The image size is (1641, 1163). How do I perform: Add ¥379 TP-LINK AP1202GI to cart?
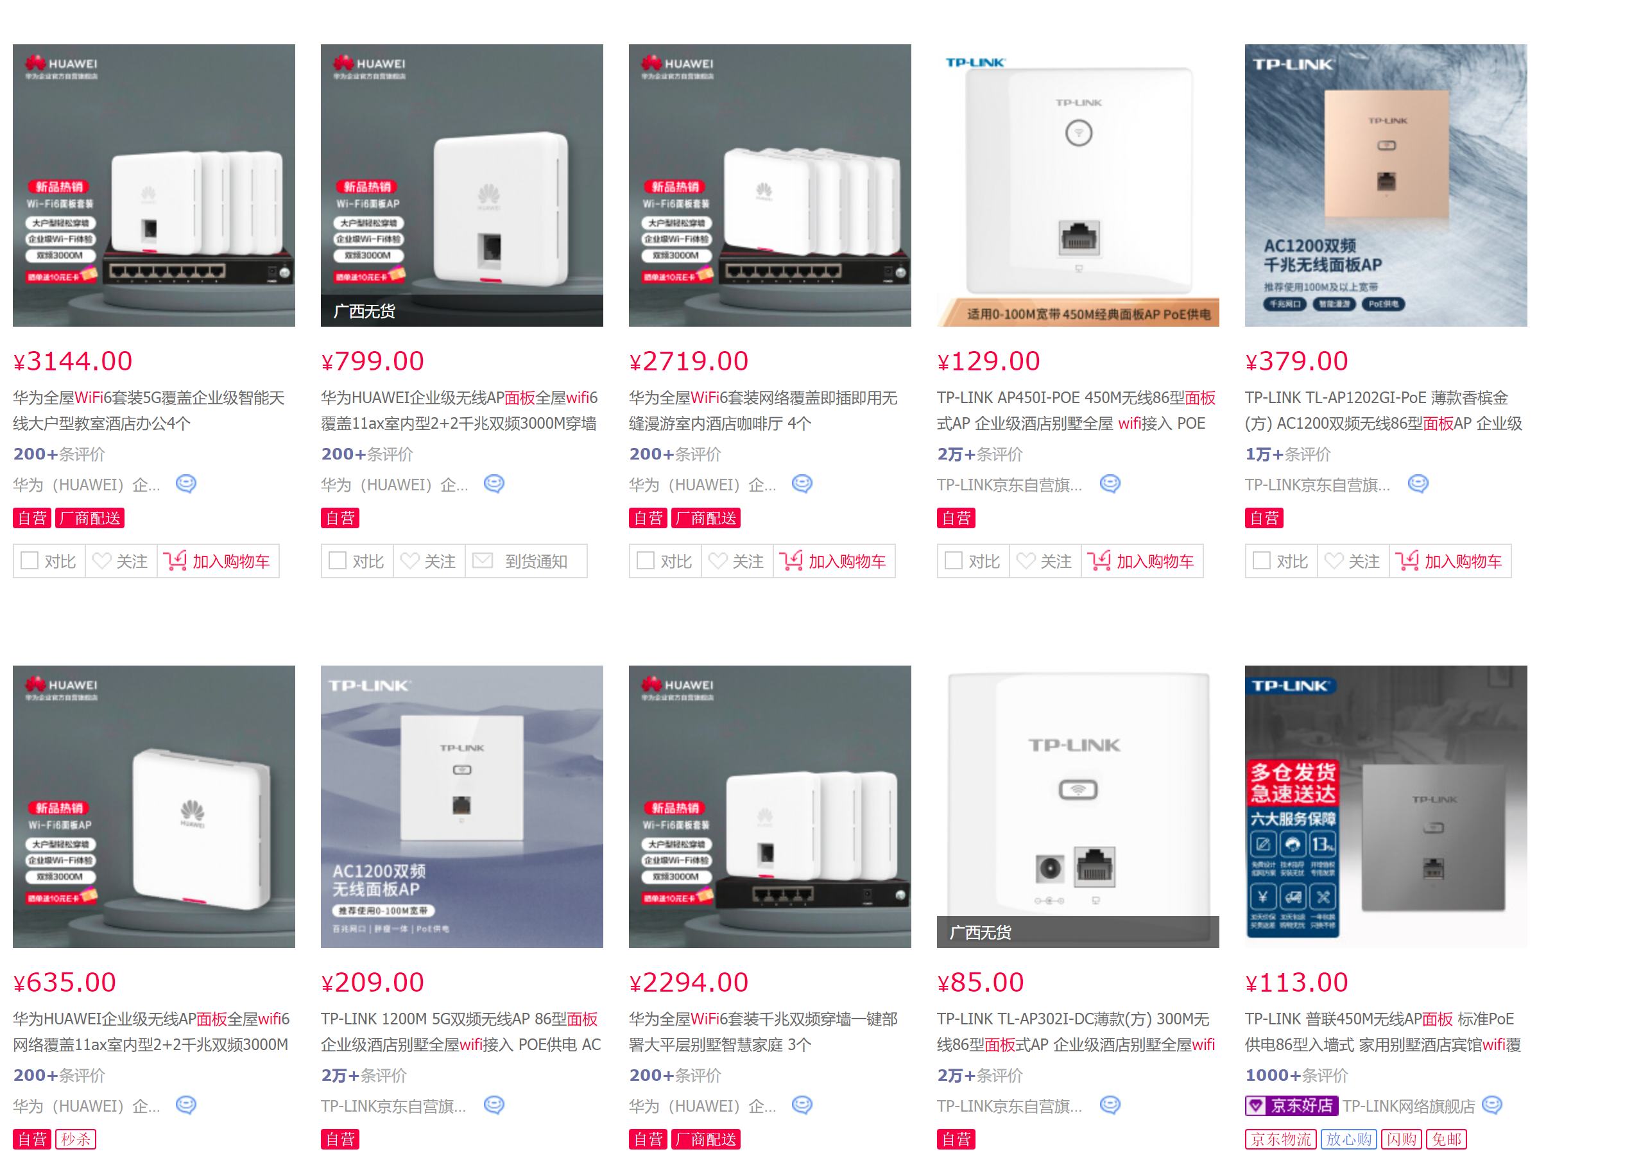click(1450, 561)
